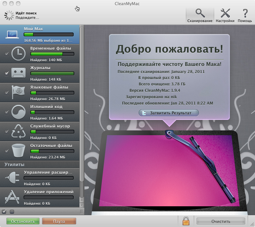255x227 pixels.
Task: Click the Очистить button
Action: click(221, 221)
